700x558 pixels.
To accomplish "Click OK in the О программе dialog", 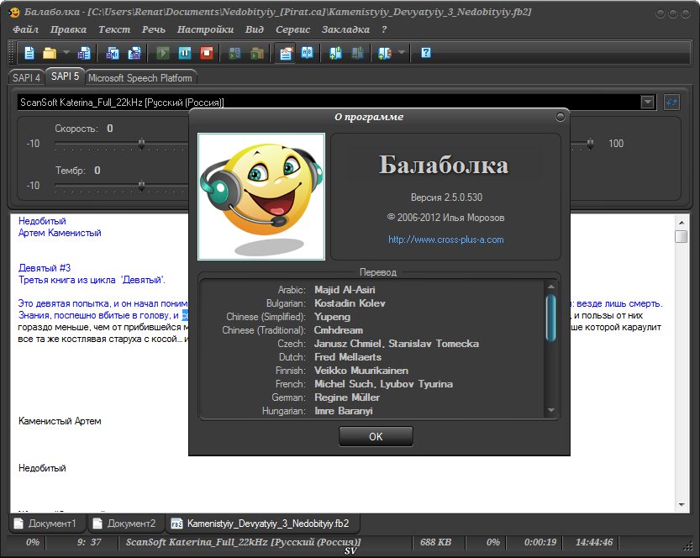I will [x=376, y=436].
